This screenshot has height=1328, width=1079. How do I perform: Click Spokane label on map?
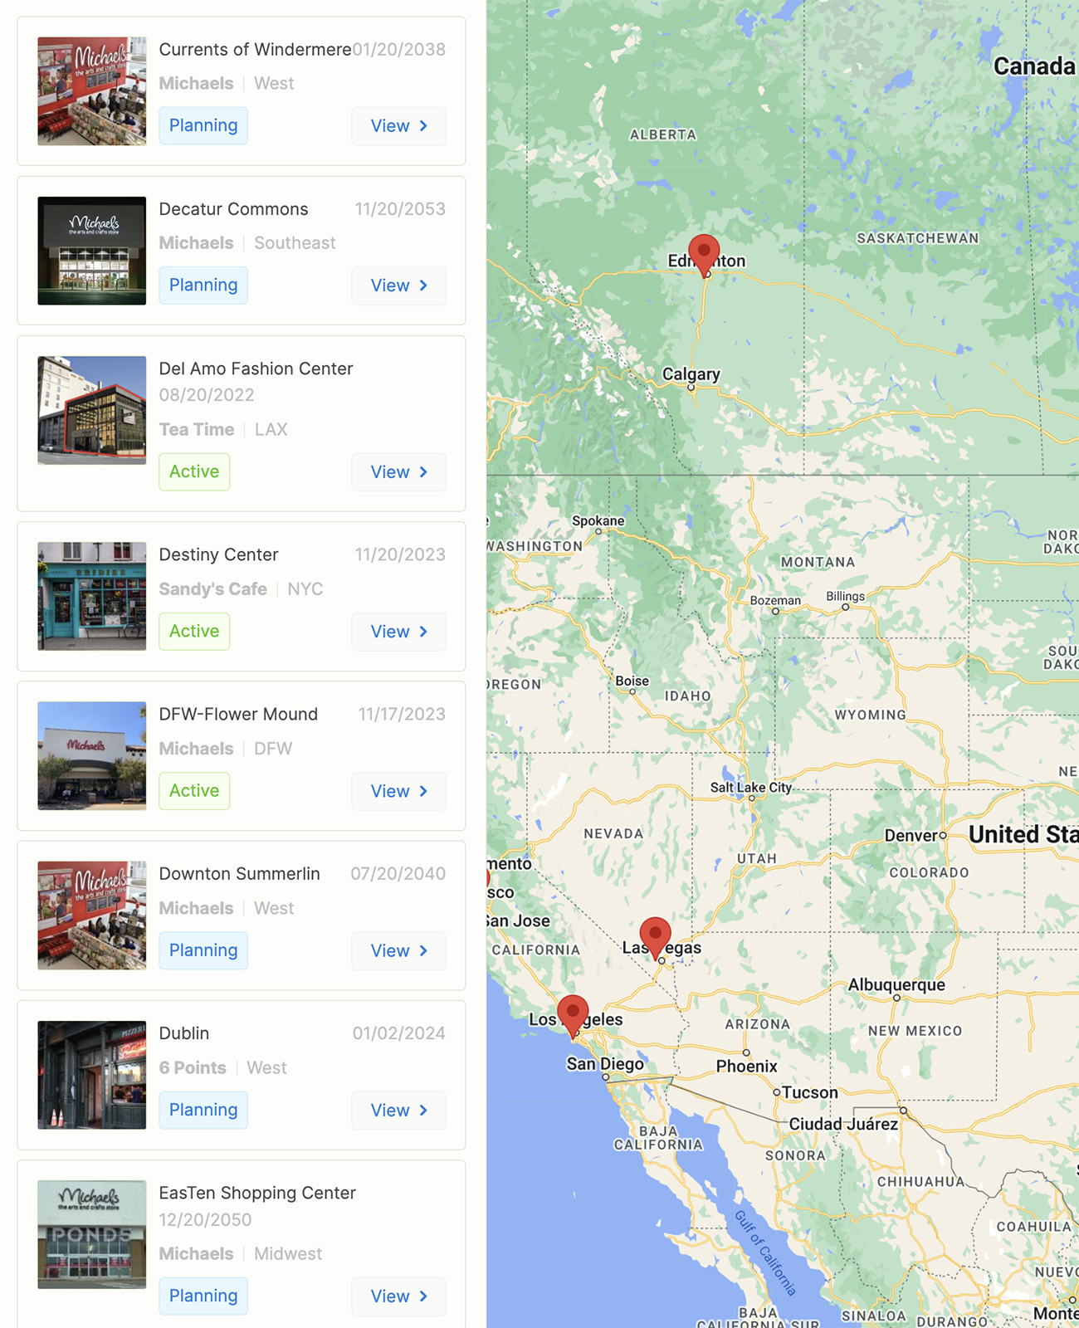tap(598, 521)
